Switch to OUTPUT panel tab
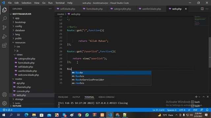 (76, 97)
